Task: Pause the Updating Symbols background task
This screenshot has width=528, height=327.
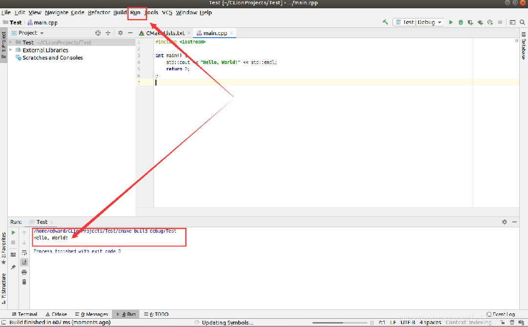Action: 372,323
